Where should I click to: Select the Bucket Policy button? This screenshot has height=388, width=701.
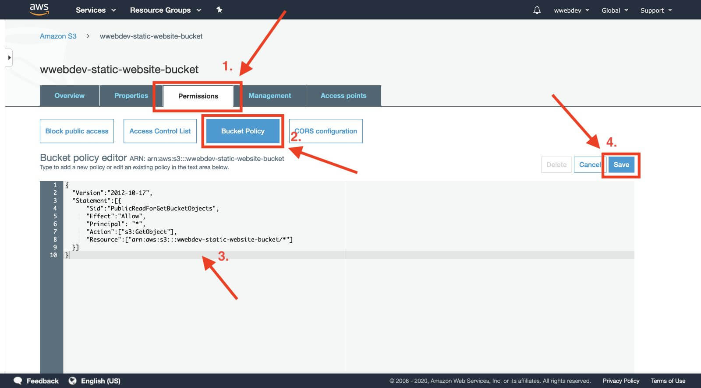point(243,131)
